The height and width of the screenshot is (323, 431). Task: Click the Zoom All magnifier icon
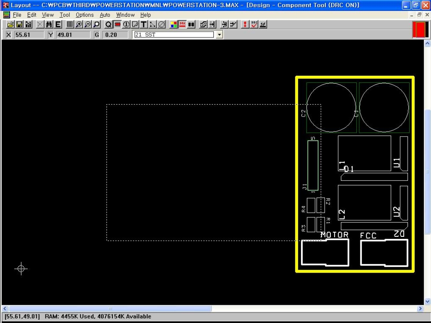96,24
